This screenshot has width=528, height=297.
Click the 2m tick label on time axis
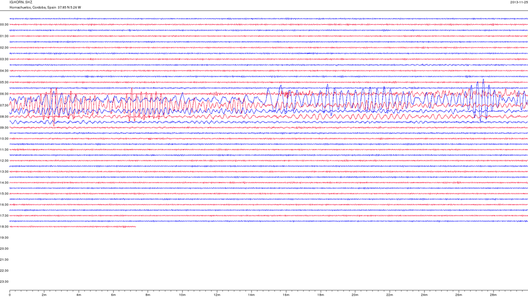44,295
